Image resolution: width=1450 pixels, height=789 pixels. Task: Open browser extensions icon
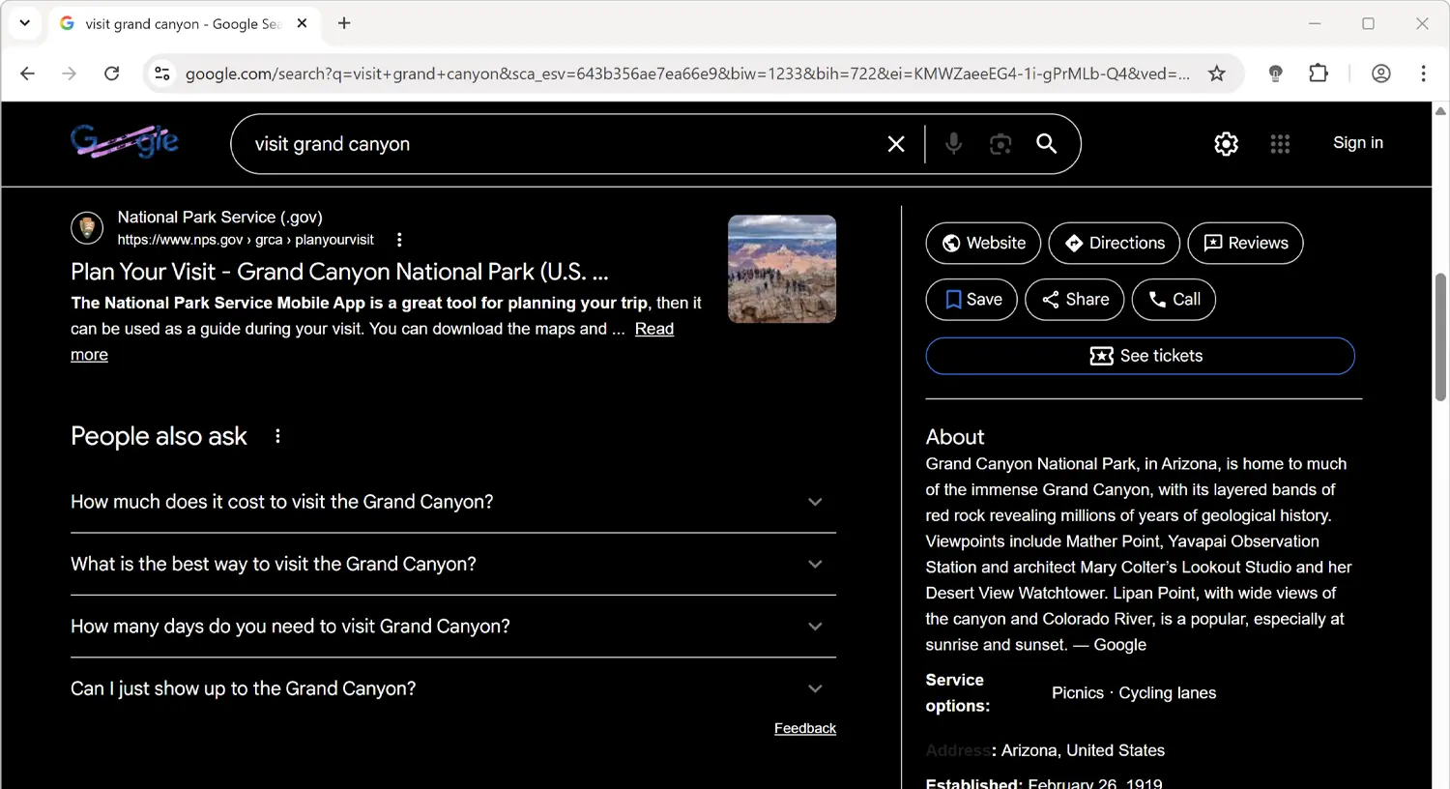[x=1318, y=73]
